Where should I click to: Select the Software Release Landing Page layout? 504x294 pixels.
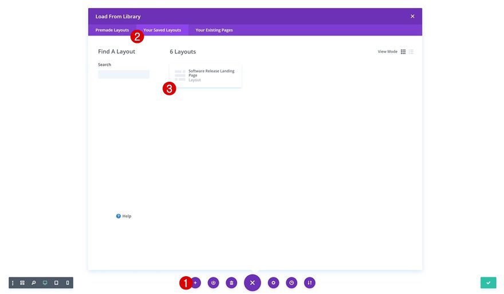[x=206, y=76]
